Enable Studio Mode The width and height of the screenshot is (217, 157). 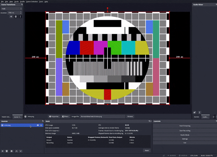click(185, 135)
